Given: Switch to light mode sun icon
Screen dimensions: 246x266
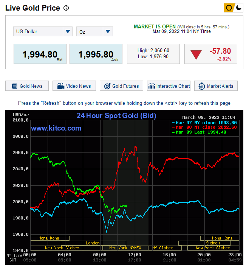Looking at the screenshot, I should point(229,8).
